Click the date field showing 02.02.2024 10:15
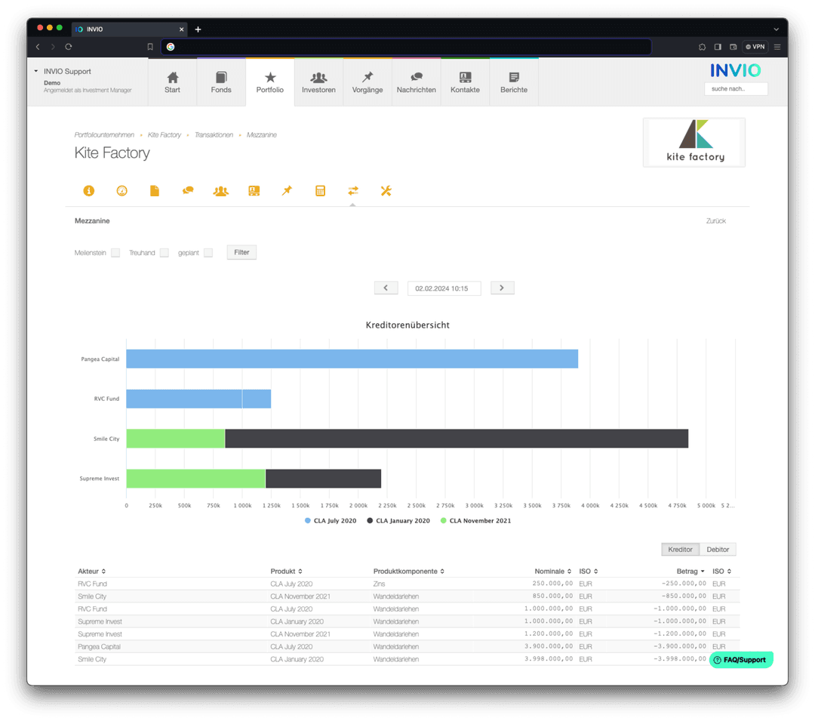This screenshot has width=815, height=721. coord(444,288)
